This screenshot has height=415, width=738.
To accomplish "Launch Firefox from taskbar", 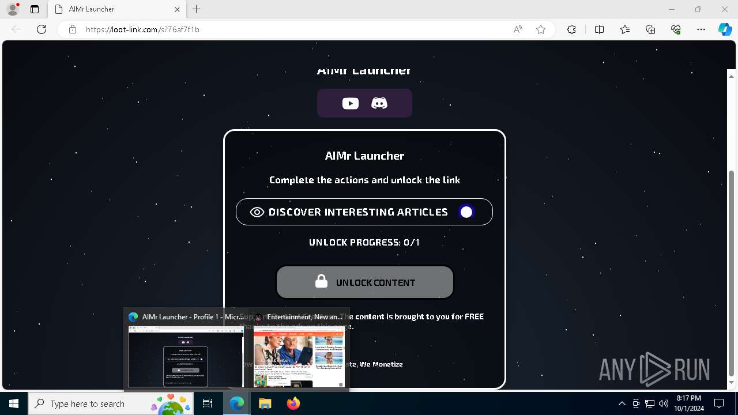I will click(293, 403).
